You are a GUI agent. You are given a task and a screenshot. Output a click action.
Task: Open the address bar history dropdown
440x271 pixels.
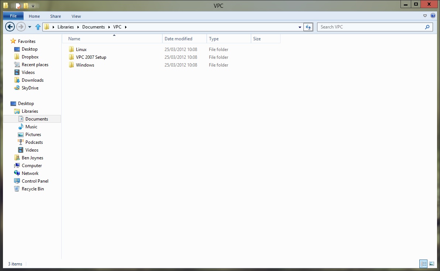click(300, 27)
